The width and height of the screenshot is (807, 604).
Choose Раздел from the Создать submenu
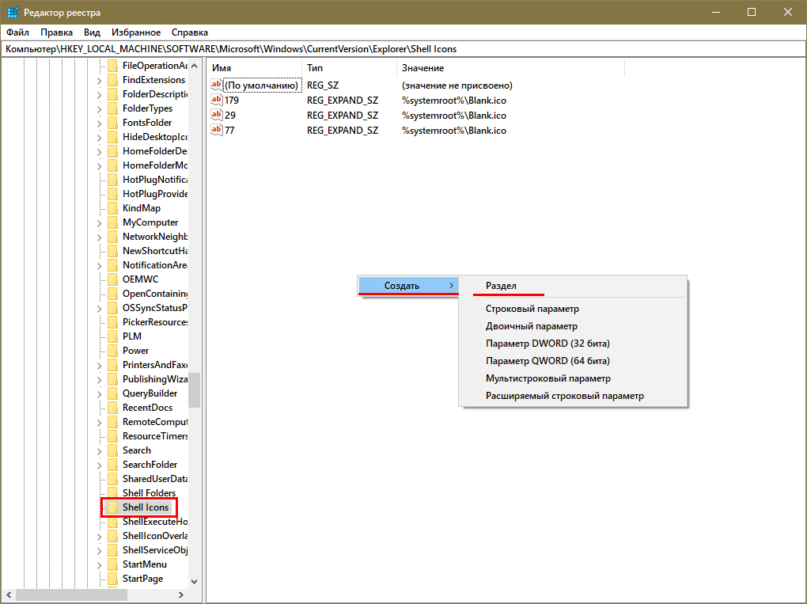point(501,286)
